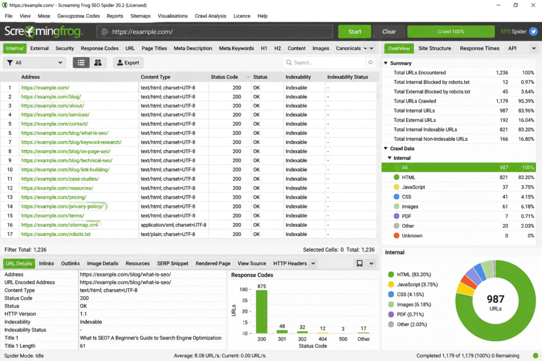Click the Crawl 100% progress bar

click(x=451, y=31)
